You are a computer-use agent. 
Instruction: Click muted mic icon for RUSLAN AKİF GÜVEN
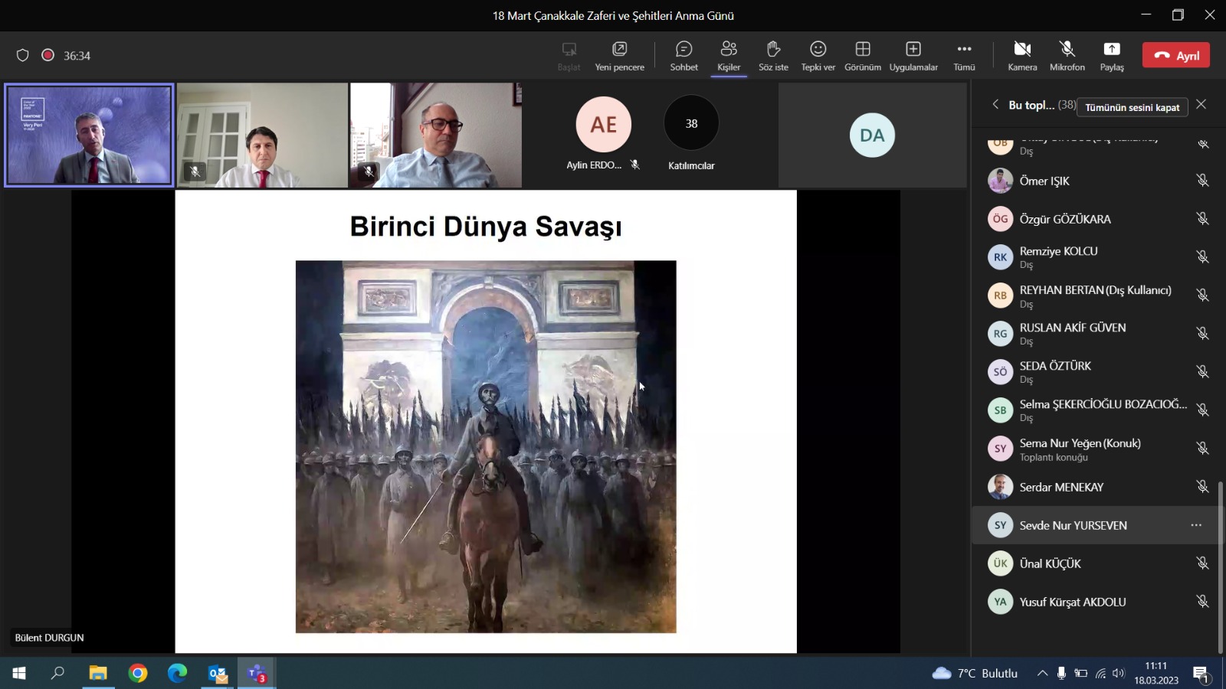click(x=1202, y=334)
